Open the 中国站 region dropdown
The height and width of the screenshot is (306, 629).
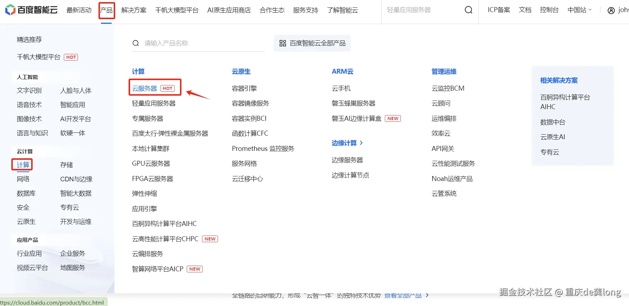pyautogui.click(x=579, y=10)
